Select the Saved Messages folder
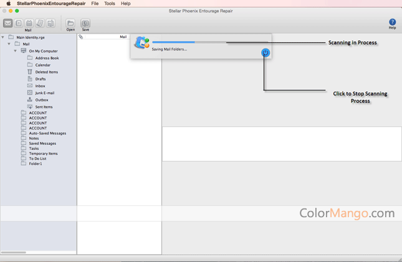Image resolution: width=402 pixels, height=262 pixels. click(42, 143)
